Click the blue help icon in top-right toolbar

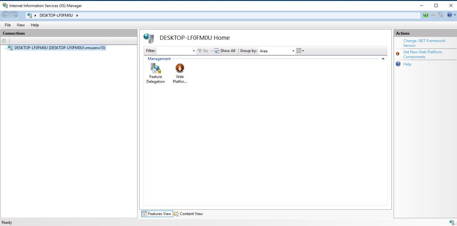(449, 15)
